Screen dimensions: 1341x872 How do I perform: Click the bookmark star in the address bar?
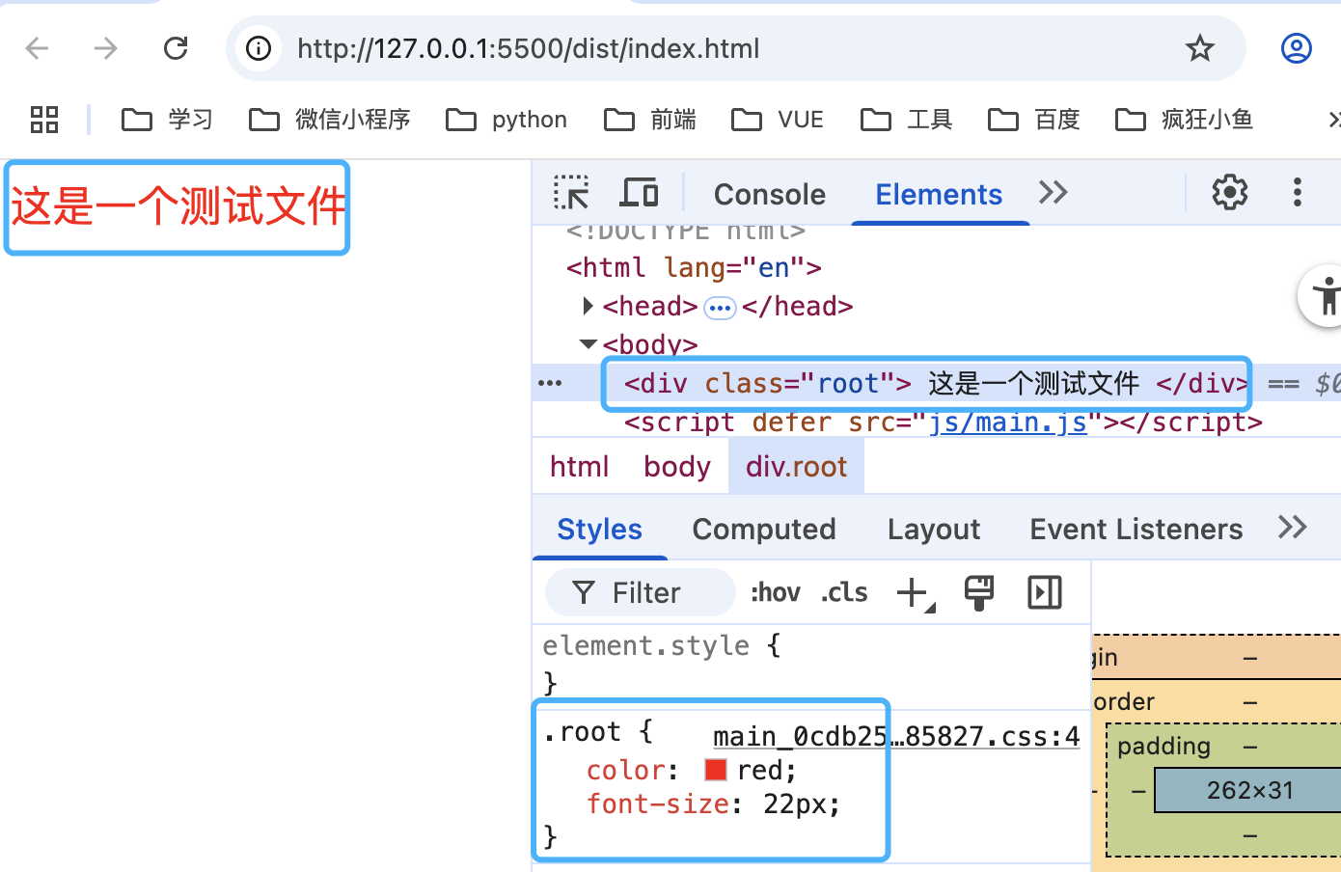[1199, 48]
